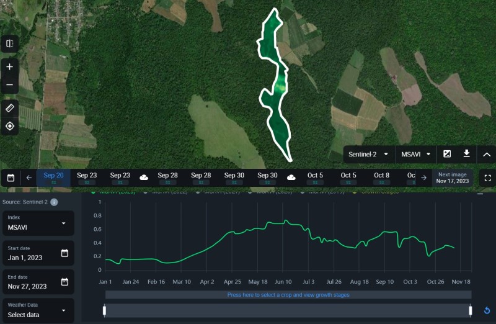Collapse the map toolbar with the chevron
This screenshot has height=324, width=496.
(x=487, y=154)
